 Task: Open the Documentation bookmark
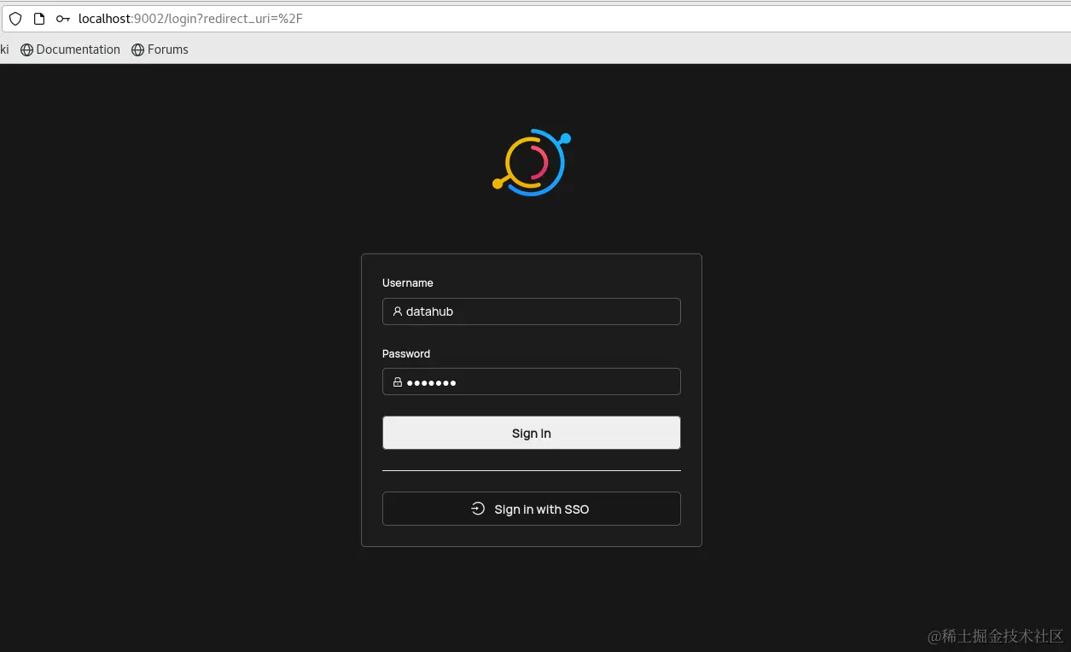pyautogui.click(x=78, y=49)
